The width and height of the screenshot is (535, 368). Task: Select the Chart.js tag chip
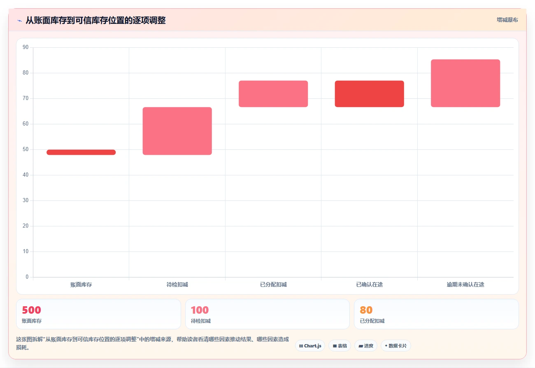click(x=310, y=346)
